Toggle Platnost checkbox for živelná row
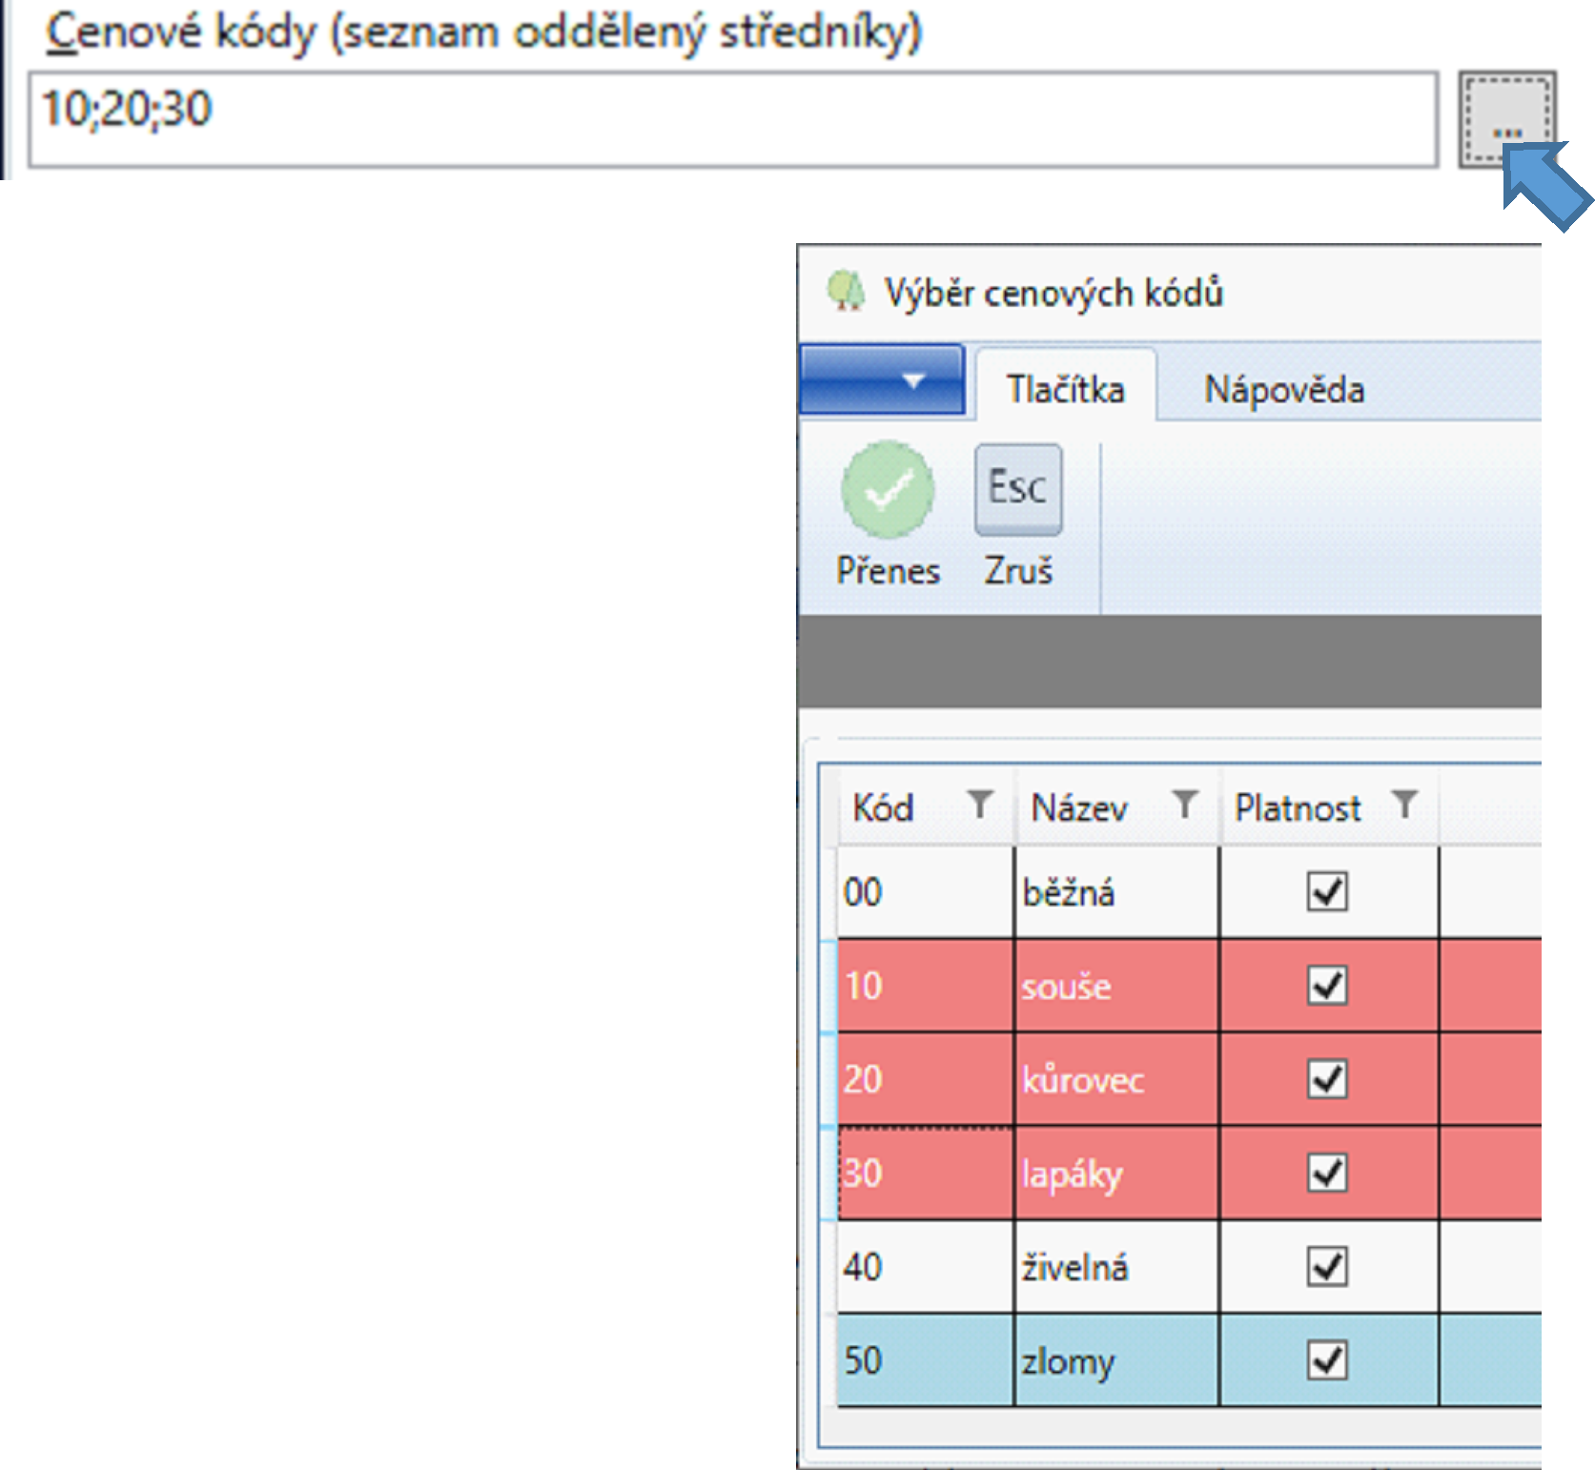The height and width of the screenshot is (1470, 1595). click(1326, 1267)
